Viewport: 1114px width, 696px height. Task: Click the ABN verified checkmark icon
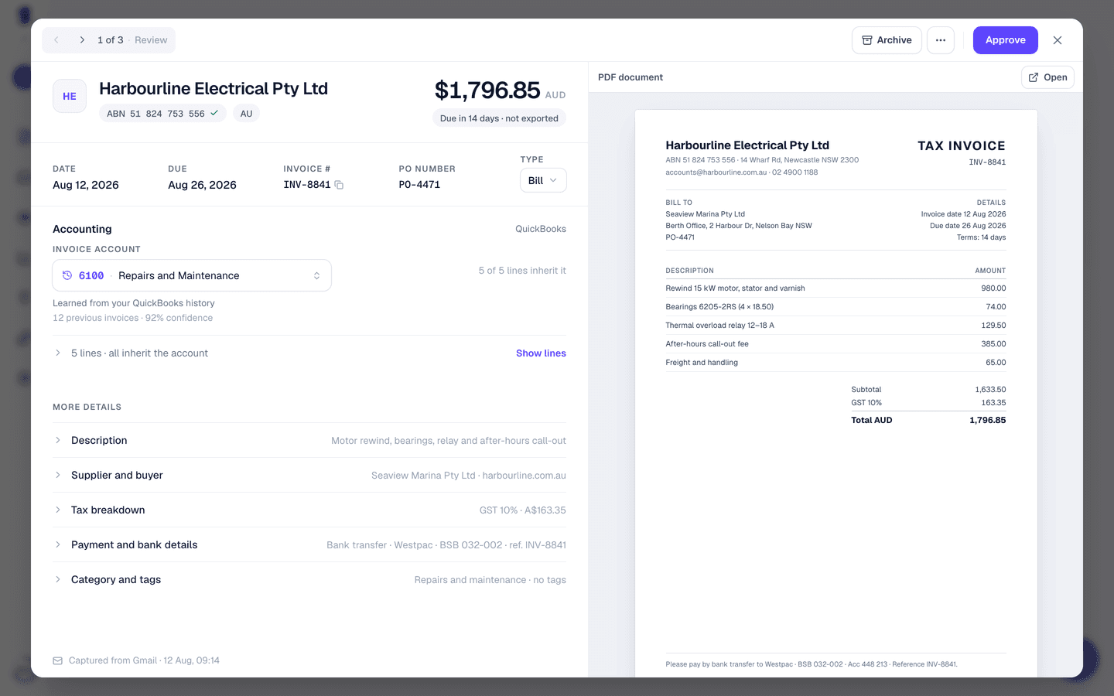(x=214, y=113)
